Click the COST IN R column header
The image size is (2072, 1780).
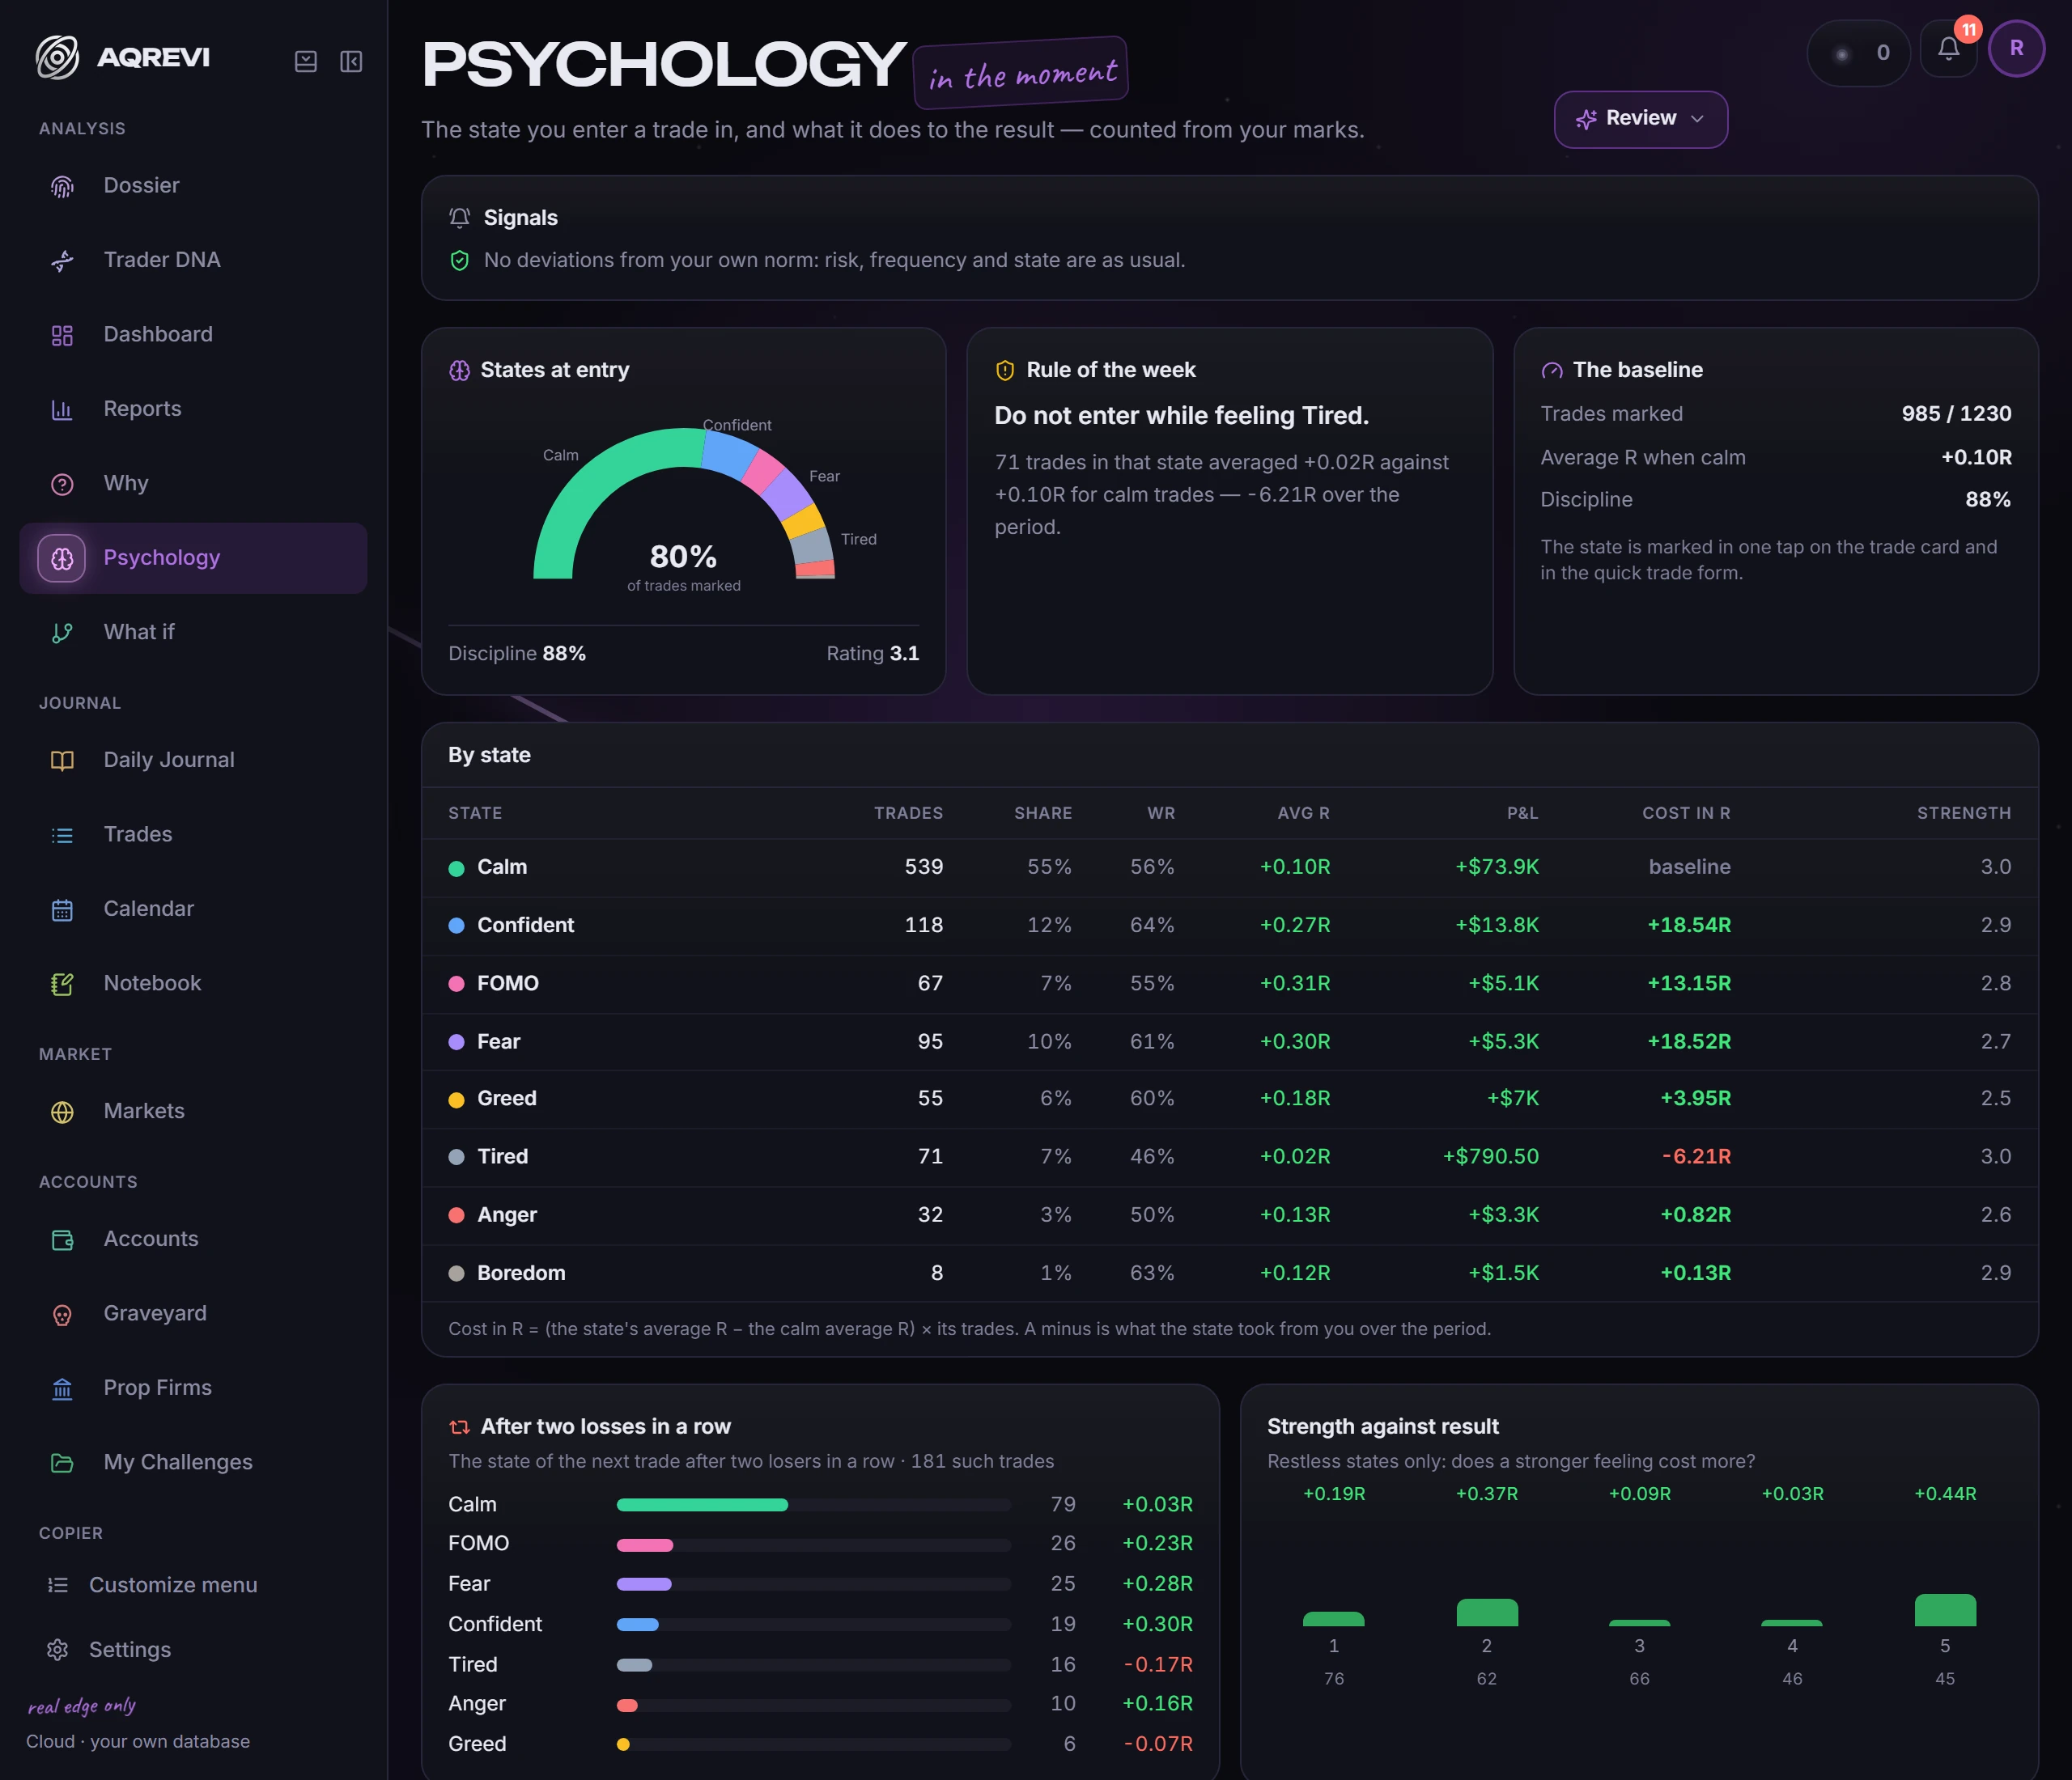point(1686,814)
